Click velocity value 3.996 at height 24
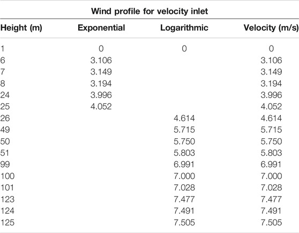 coord(271,95)
